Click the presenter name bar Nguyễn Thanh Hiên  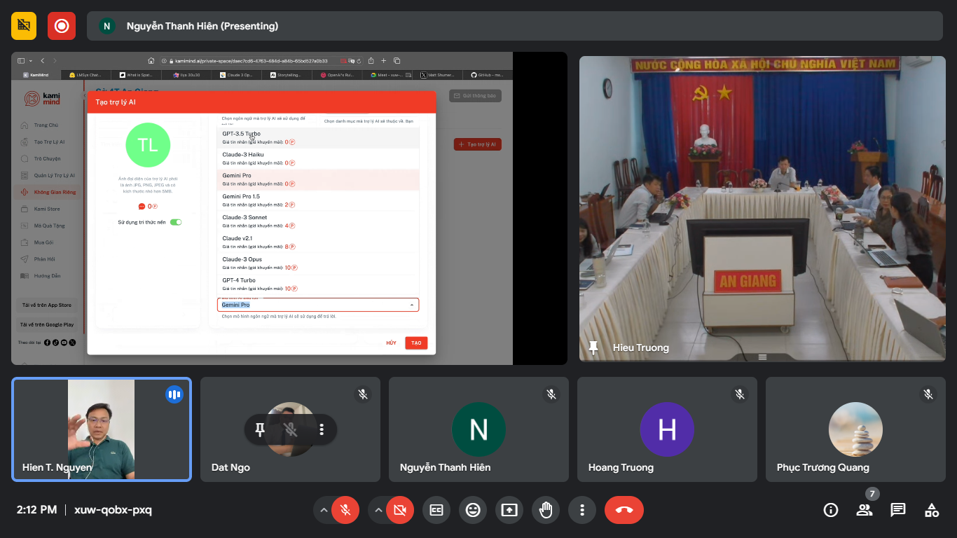pos(515,26)
